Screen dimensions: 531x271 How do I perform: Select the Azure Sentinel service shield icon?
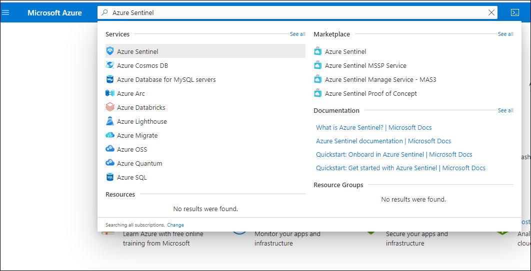pyautogui.click(x=110, y=51)
